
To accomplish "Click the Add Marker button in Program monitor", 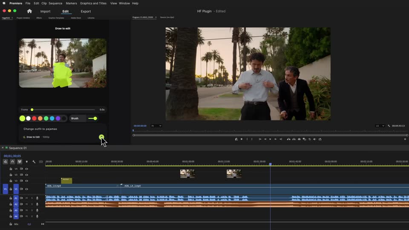I will coord(242,139).
